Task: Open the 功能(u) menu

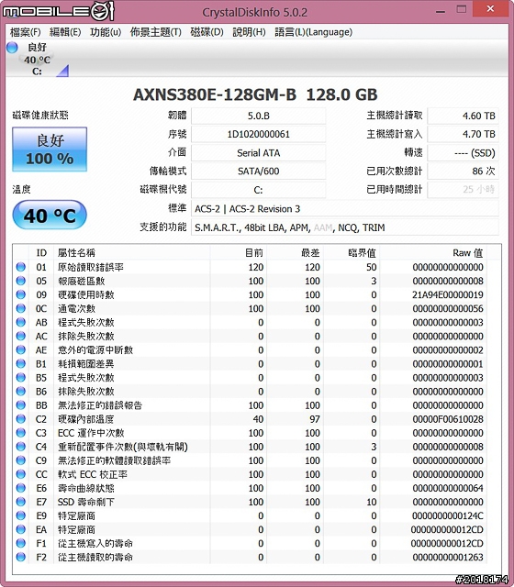Action: point(106,32)
